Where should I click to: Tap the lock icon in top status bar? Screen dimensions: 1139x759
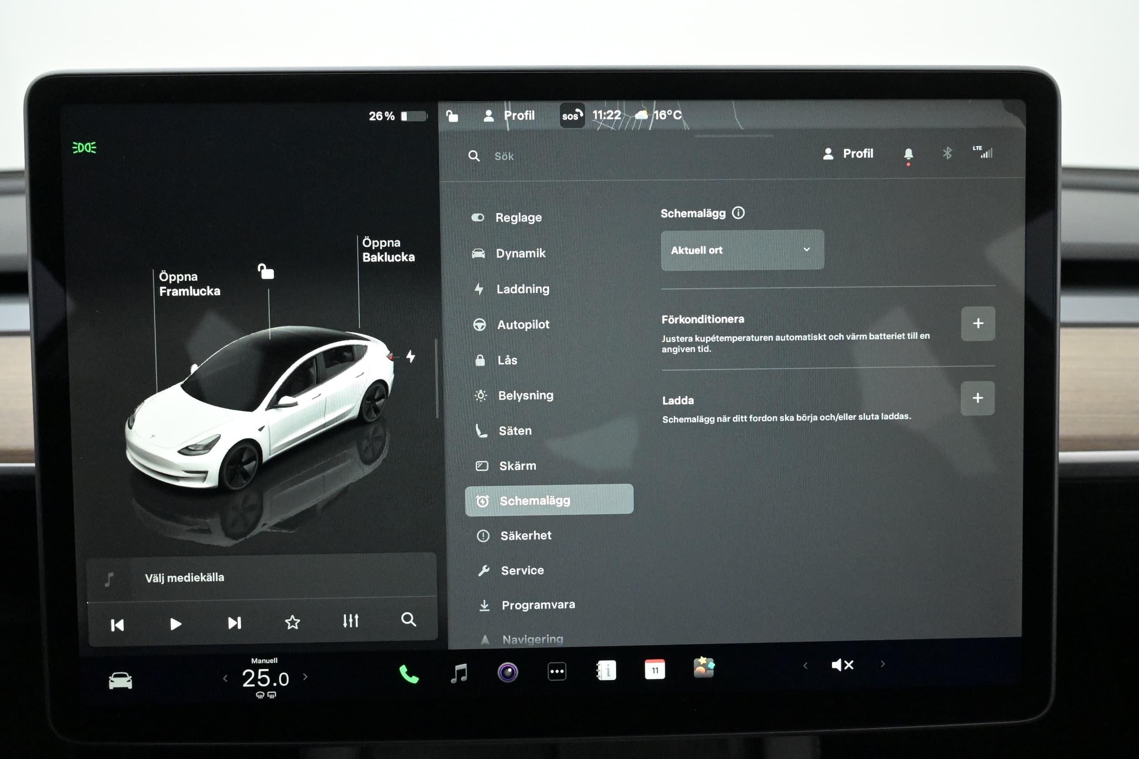coord(452,116)
